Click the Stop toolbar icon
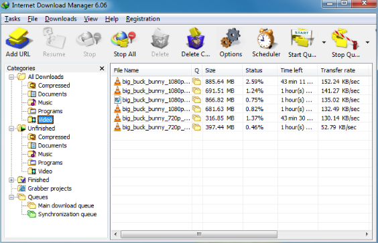 89,42
